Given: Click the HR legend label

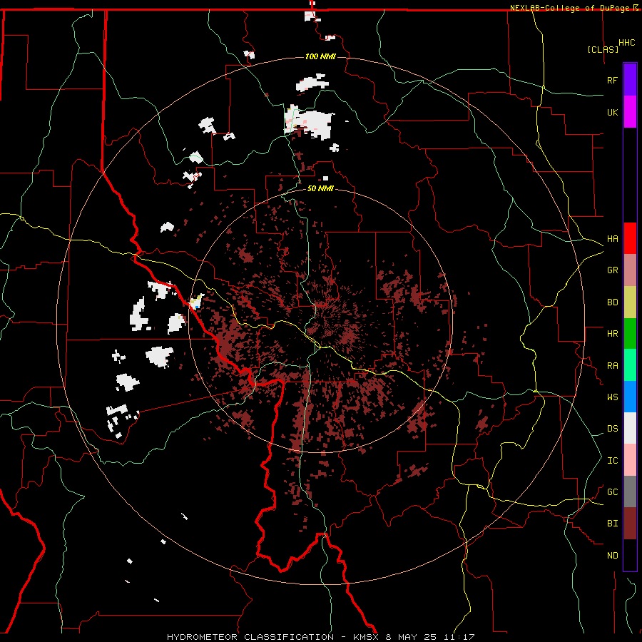Looking at the screenshot, I should 612,334.
